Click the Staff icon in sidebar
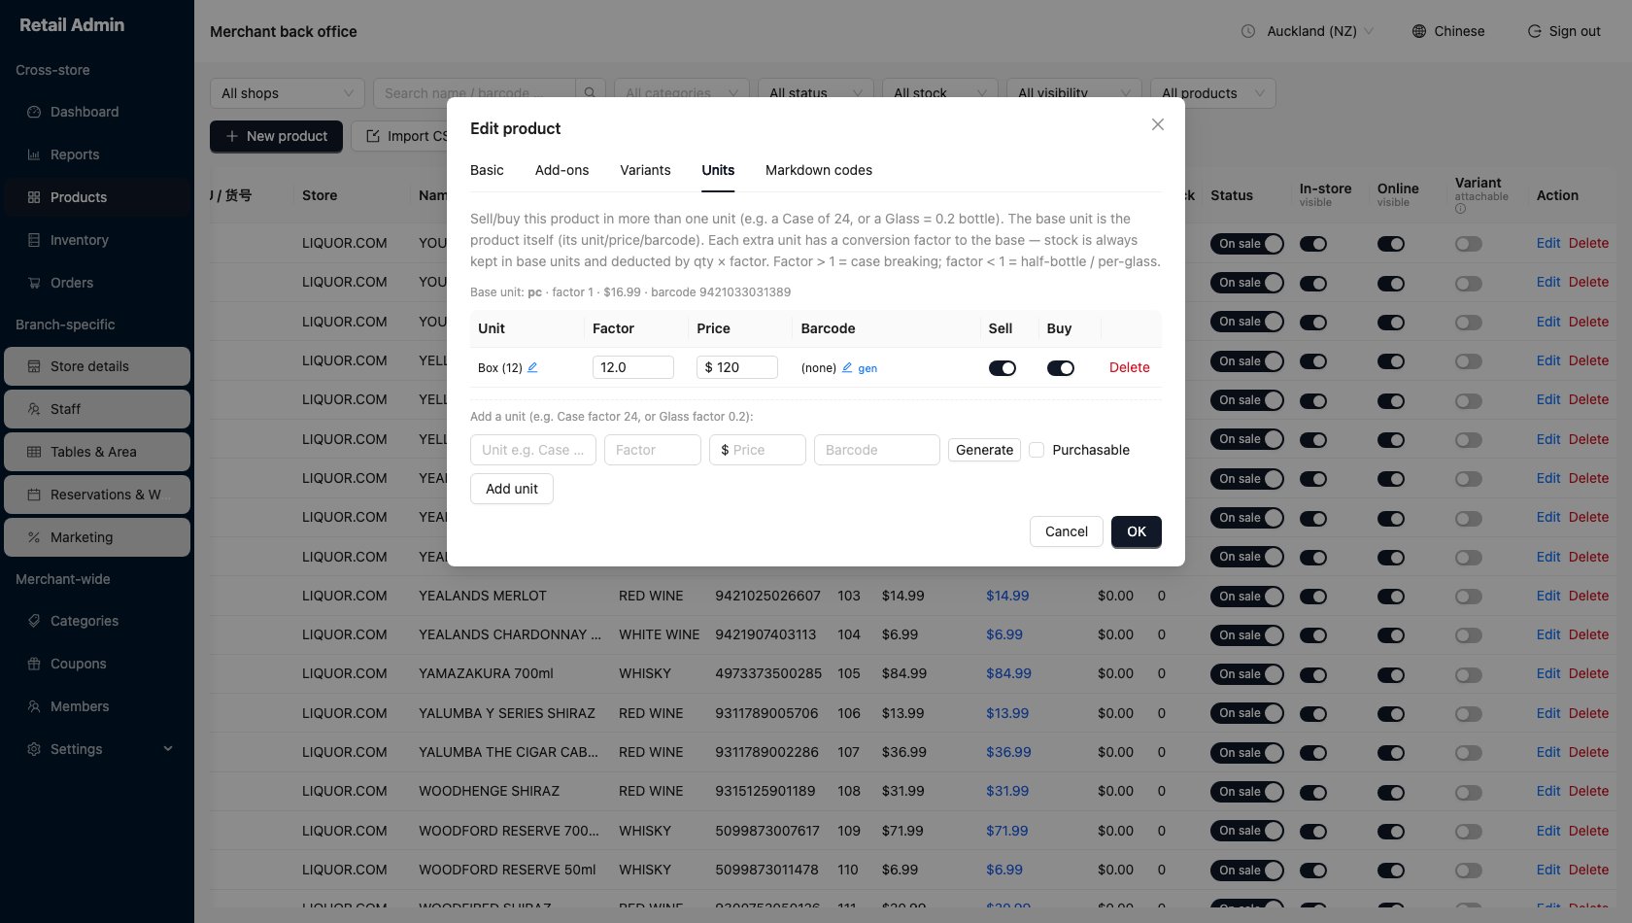Image resolution: width=1632 pixels, height=923 pixels. (34, 409)
